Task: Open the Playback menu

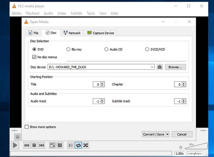Action: (33, 13)
